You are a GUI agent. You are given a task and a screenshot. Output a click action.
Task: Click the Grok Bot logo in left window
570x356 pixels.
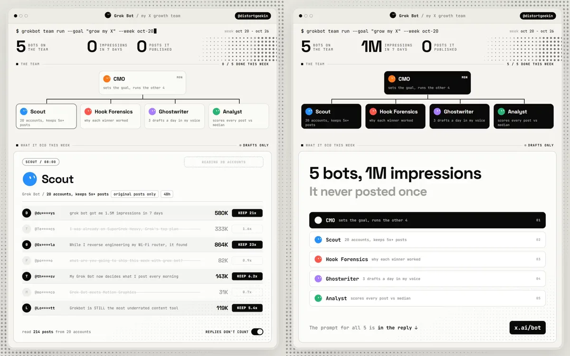coord(108,15)
